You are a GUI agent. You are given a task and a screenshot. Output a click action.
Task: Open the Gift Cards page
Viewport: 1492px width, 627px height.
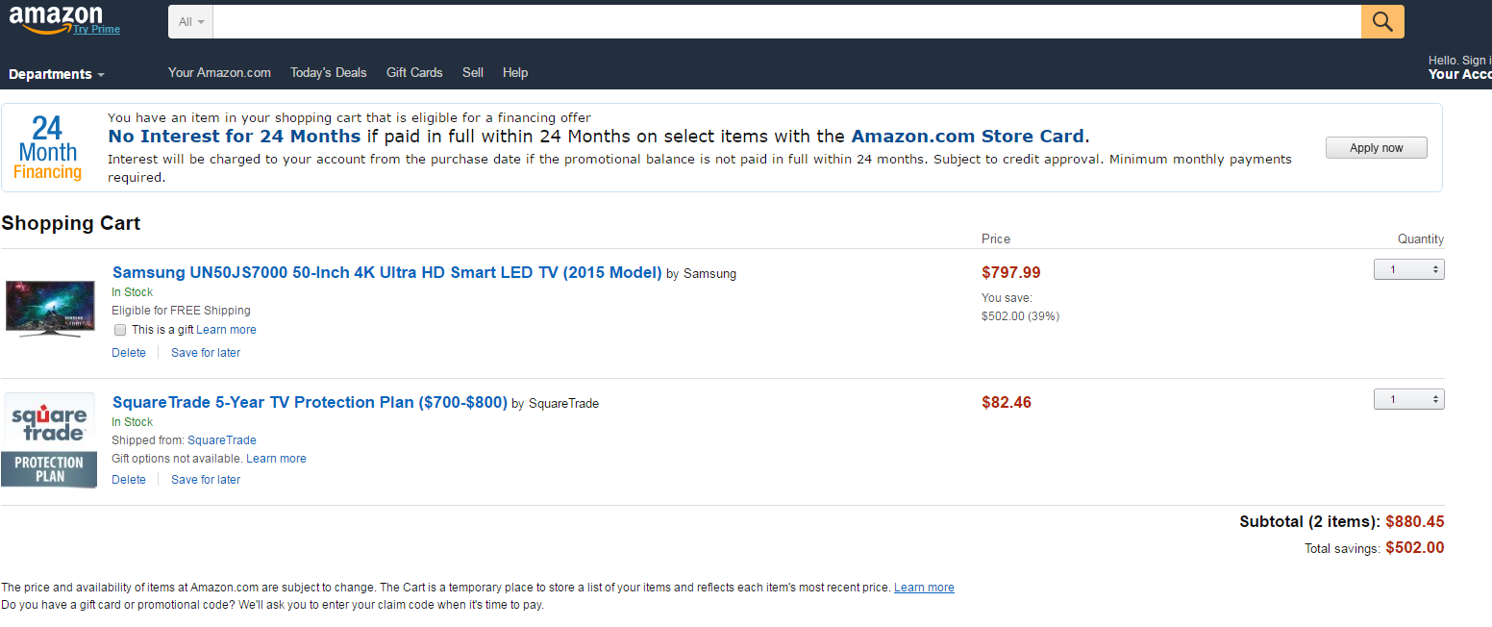(414, 72)
